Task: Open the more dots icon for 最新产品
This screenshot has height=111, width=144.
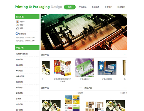Action: tap(80, 88)
